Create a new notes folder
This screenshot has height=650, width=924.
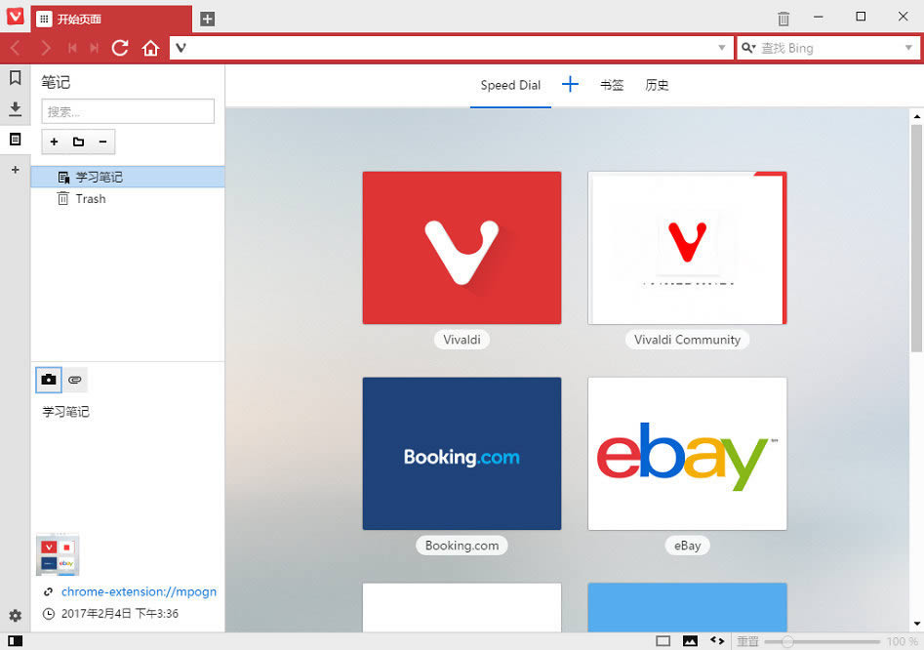[78, 142]
